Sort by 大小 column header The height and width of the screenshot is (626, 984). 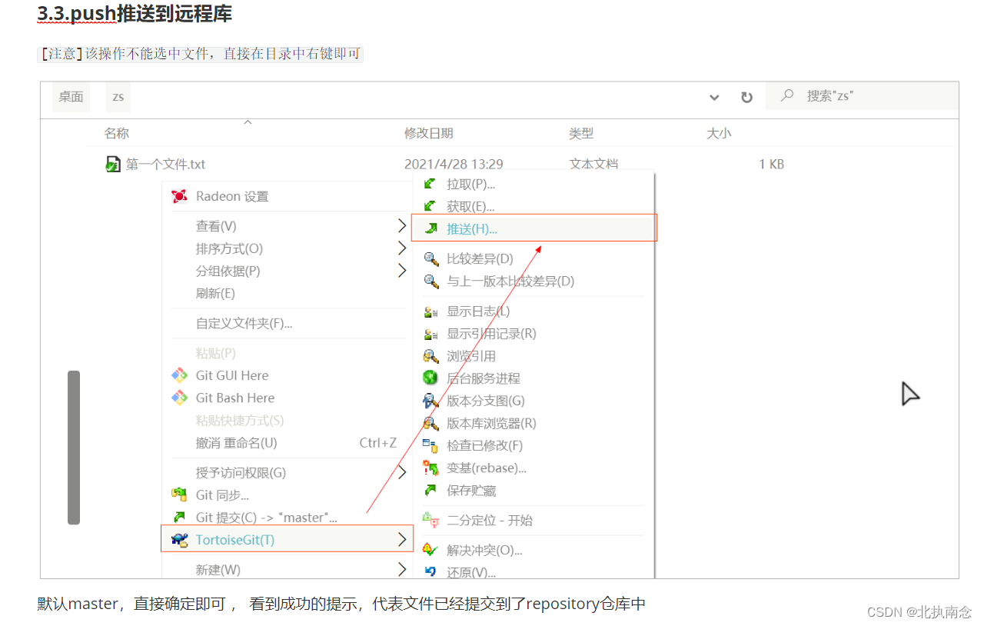click(719, 133)
